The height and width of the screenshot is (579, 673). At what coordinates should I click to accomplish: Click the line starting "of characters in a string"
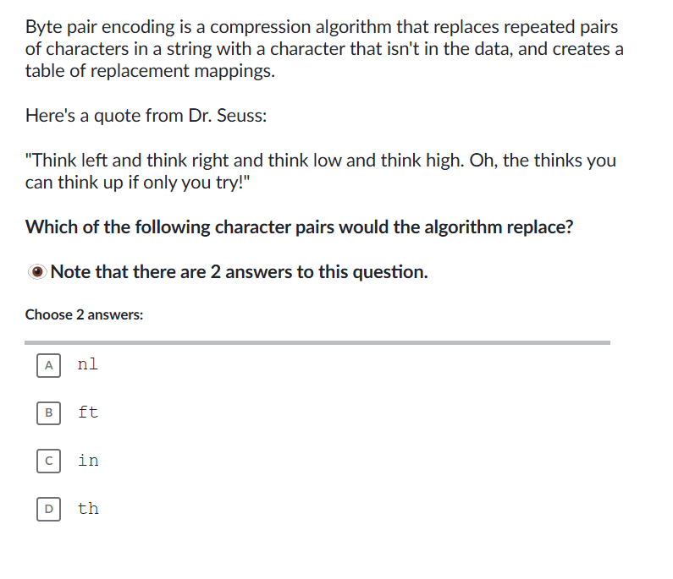(324, 49)
